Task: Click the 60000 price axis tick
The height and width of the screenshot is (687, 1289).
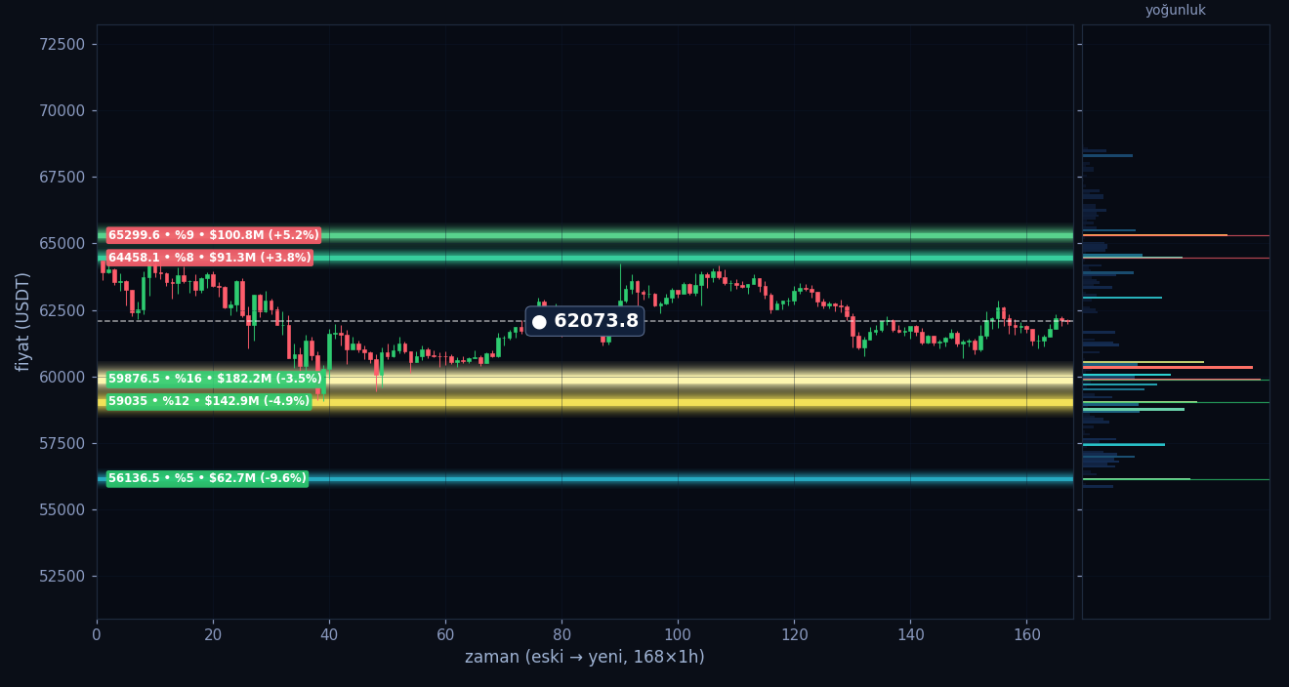Action: (x=61, y=377)
